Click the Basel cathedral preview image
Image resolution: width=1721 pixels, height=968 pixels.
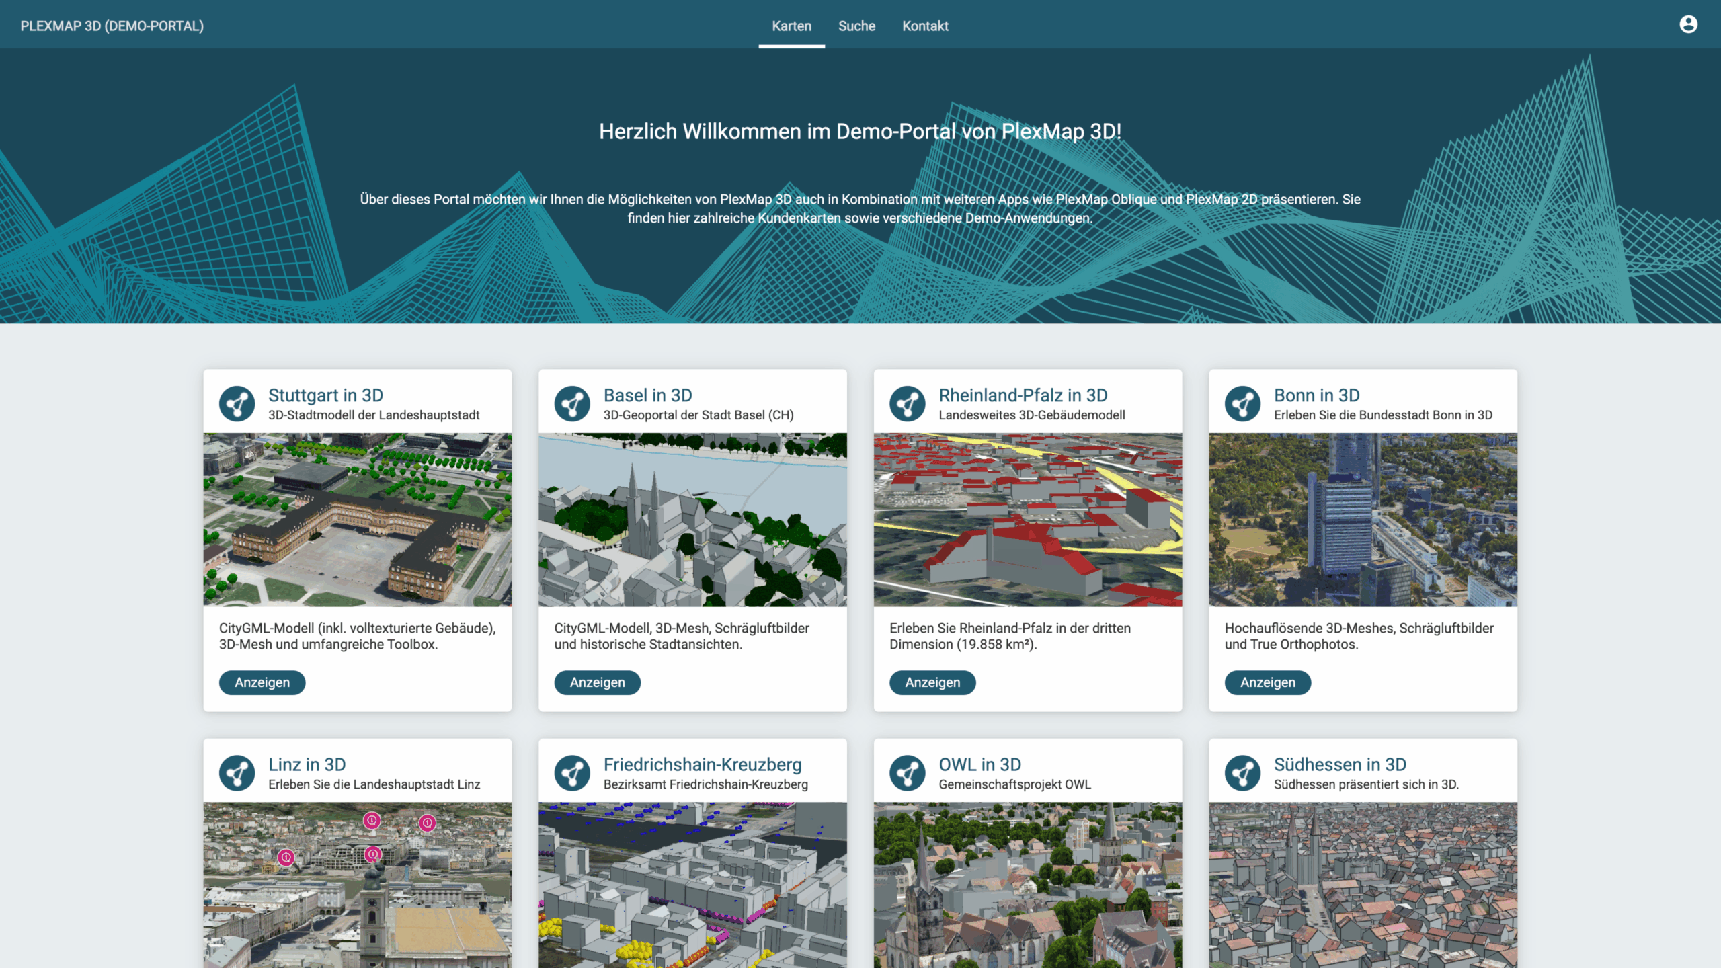(693, 520)
